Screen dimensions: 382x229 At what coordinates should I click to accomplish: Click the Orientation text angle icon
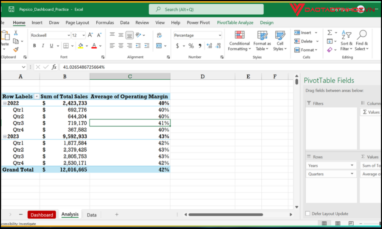click(138, 35)
